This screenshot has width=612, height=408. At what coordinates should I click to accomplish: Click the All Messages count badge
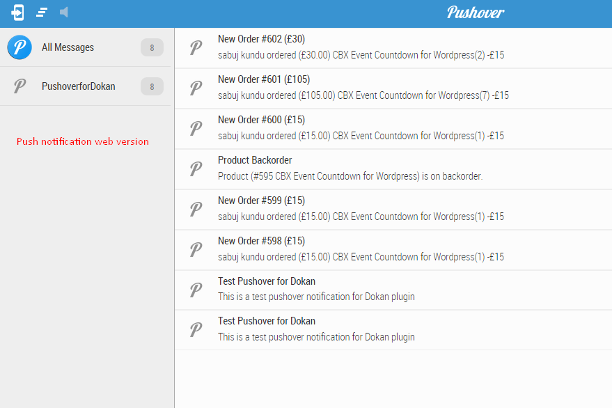152,47
